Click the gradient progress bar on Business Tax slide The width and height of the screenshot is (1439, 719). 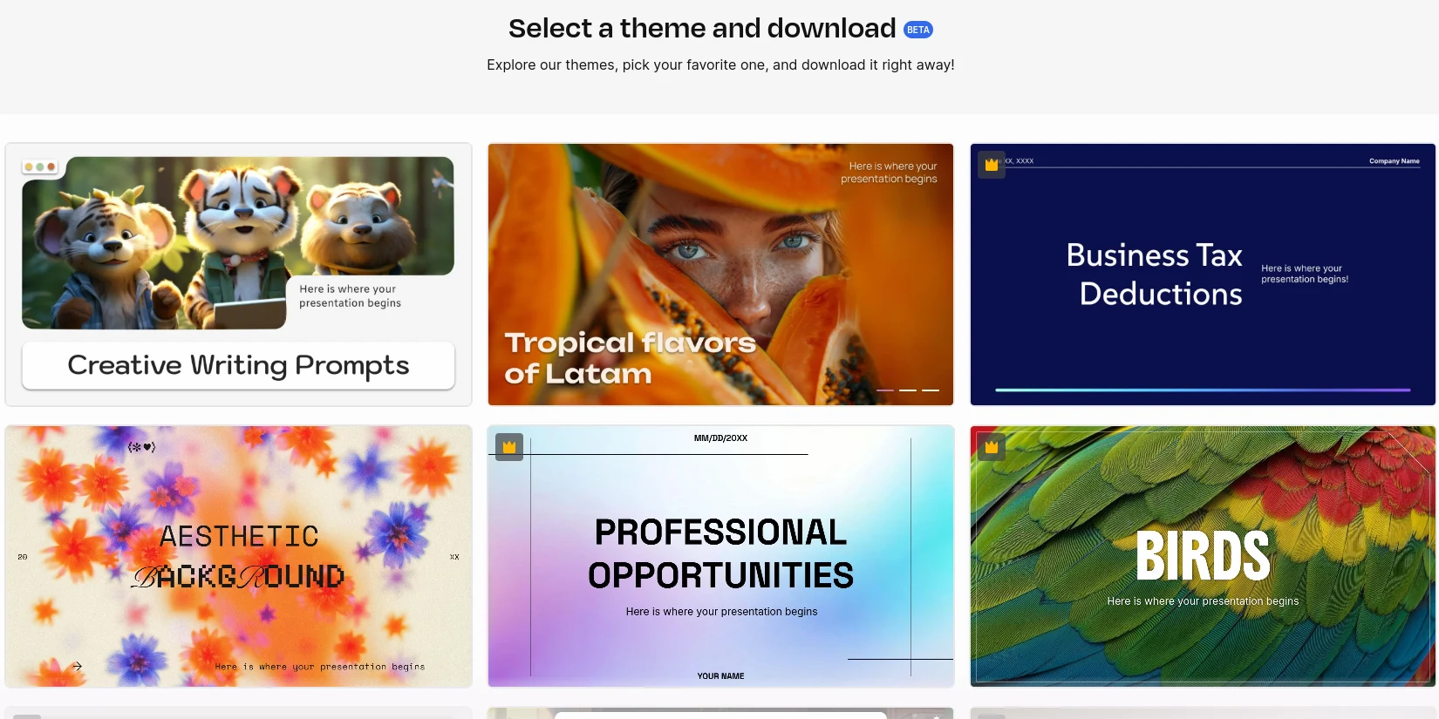click(x=1203, y=390)
